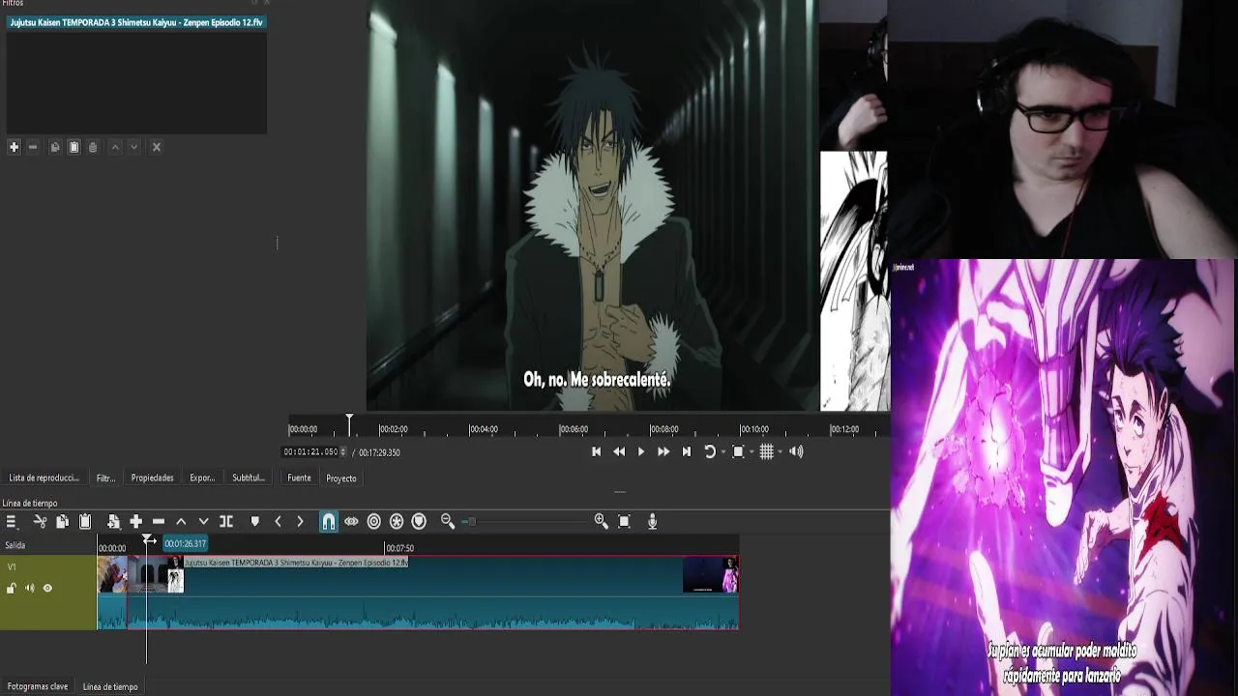This screenshot has height=696, width=1238.
Task: Rewind the player
Action: point(619,451)
